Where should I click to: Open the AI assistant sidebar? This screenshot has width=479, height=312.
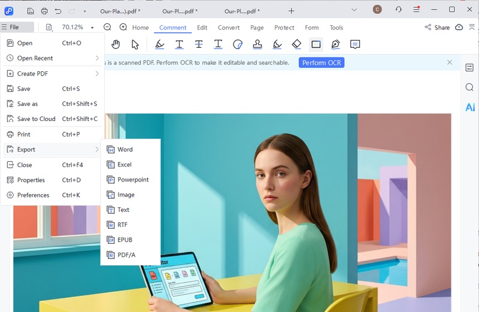470,107
